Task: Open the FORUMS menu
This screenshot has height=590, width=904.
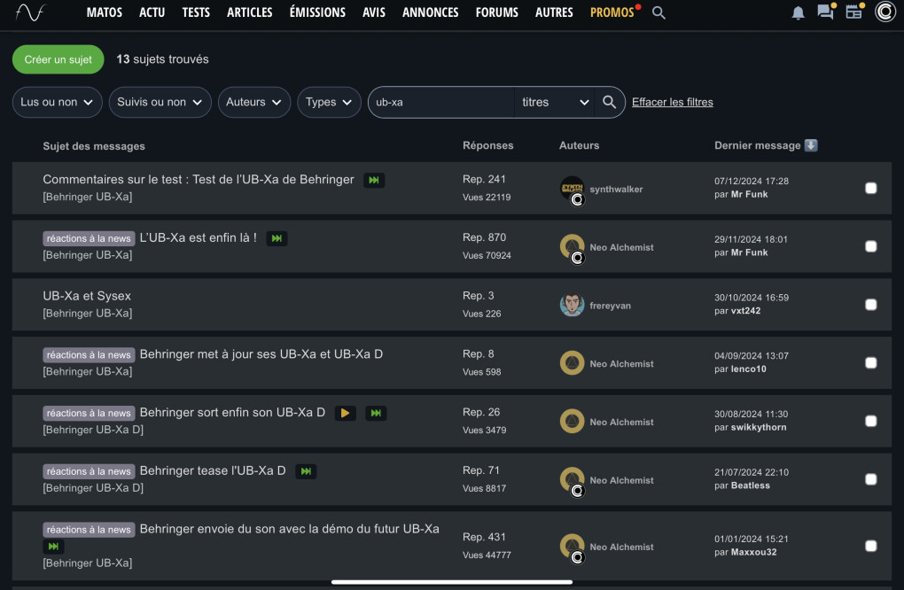Action: coord(497,12)
